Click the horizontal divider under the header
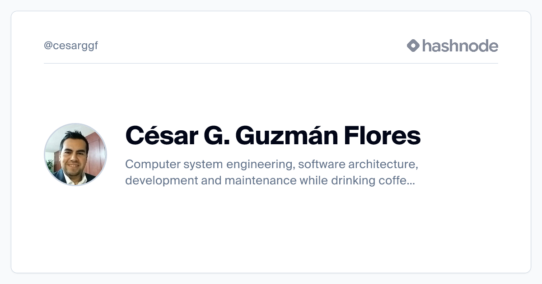 [271, 64]
